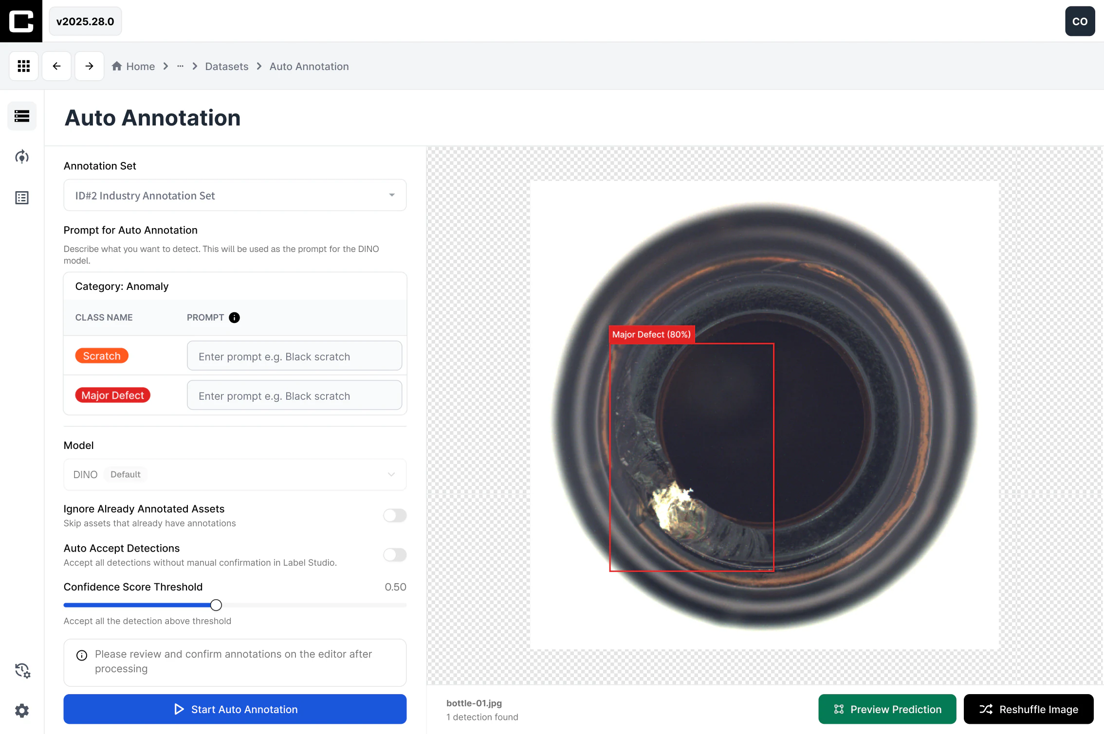
Task: Click Start Auto Annotation button
Action: (x=235, y=709)
